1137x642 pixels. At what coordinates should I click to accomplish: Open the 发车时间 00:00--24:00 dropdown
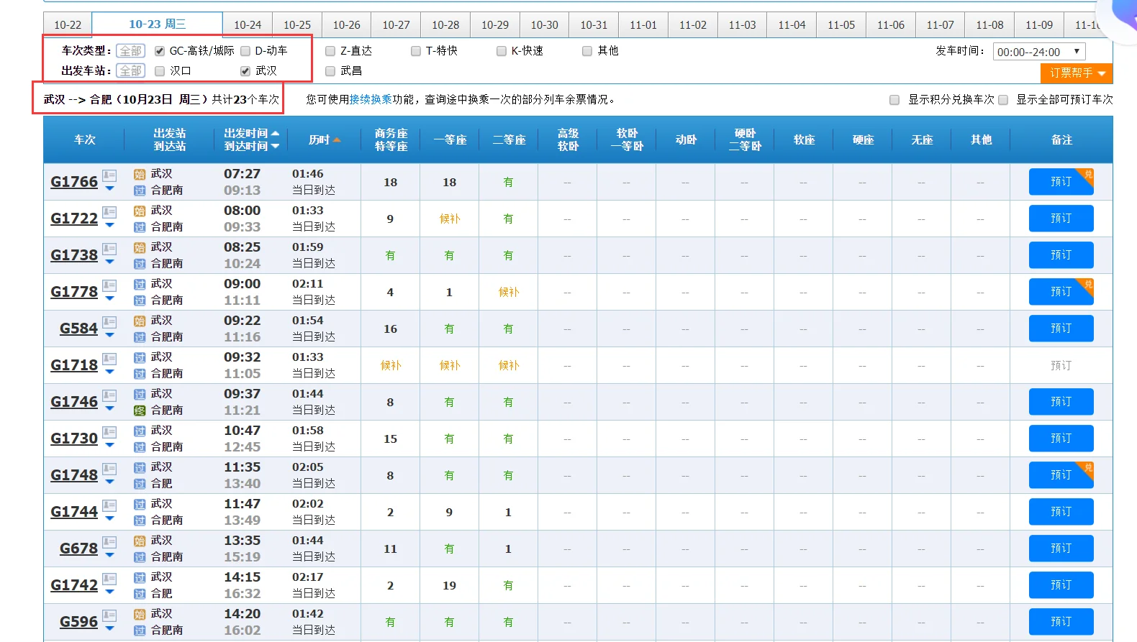(x=1038, y=52)
